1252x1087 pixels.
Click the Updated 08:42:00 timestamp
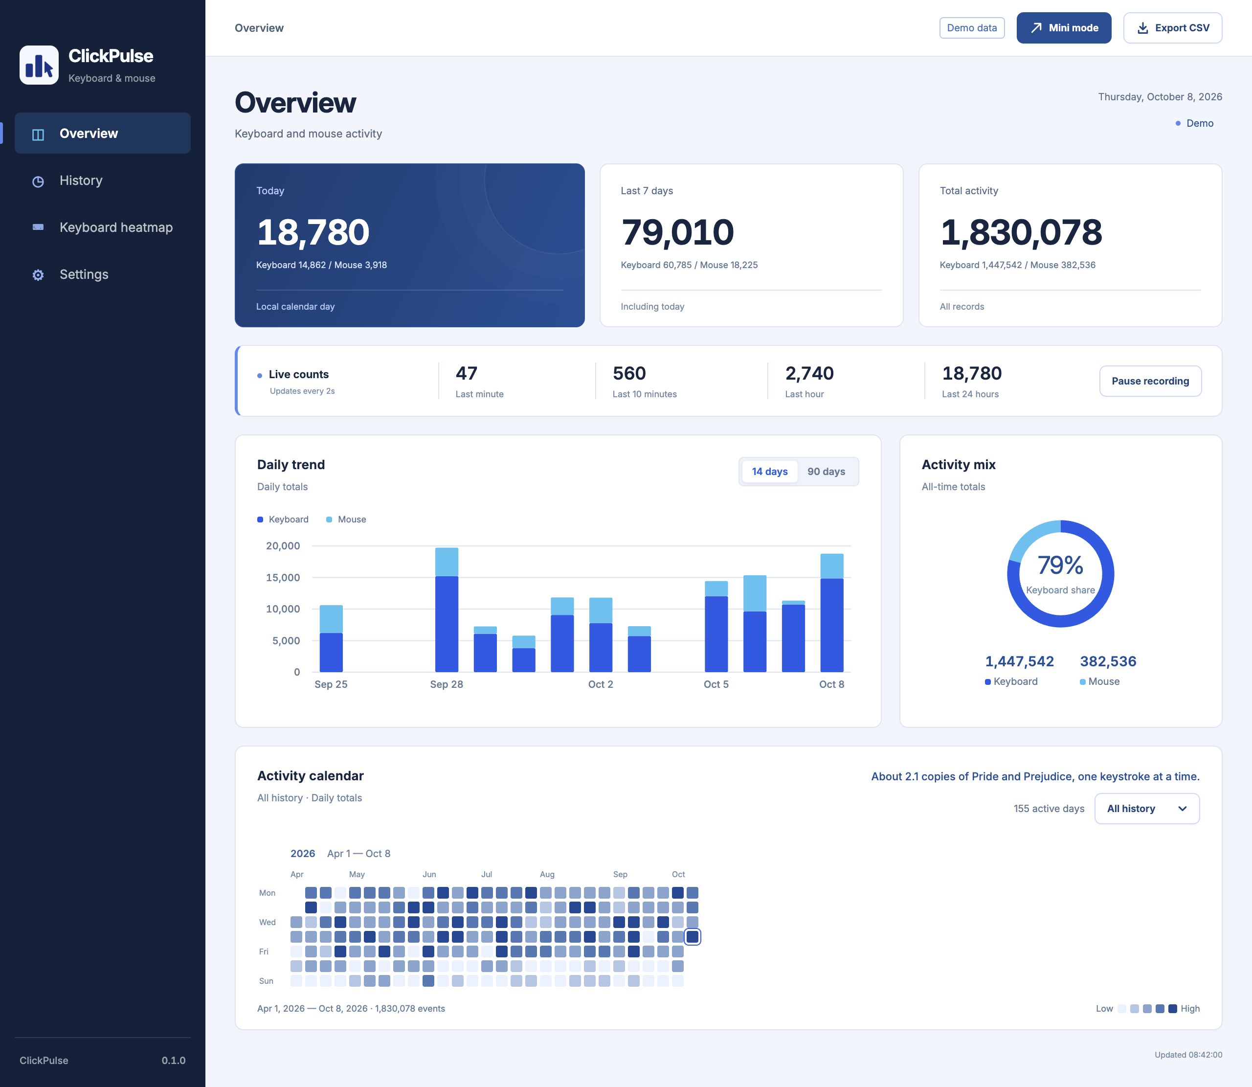pos(1188,1056)
